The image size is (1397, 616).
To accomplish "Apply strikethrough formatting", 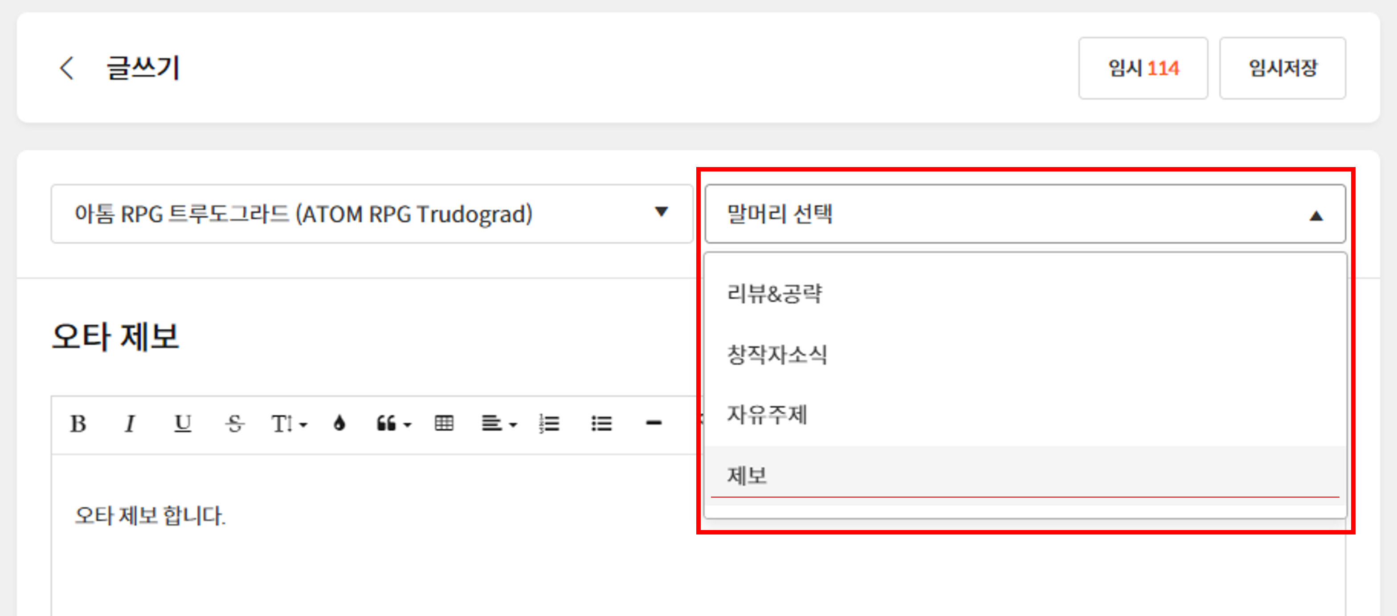I will click(x=235, y=424).
